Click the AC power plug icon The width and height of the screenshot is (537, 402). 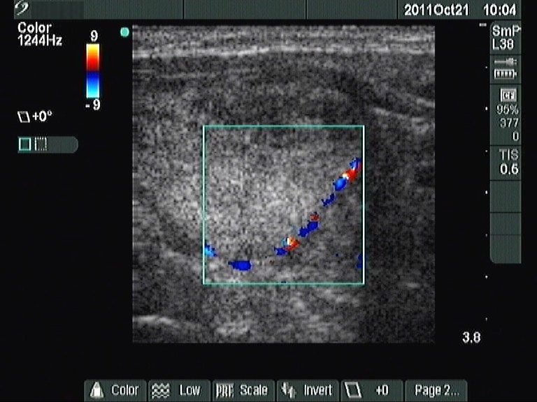505,62
